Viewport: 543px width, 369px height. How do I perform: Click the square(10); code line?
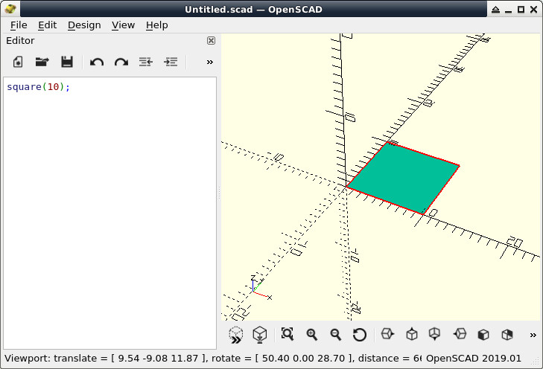click(38, 87)
